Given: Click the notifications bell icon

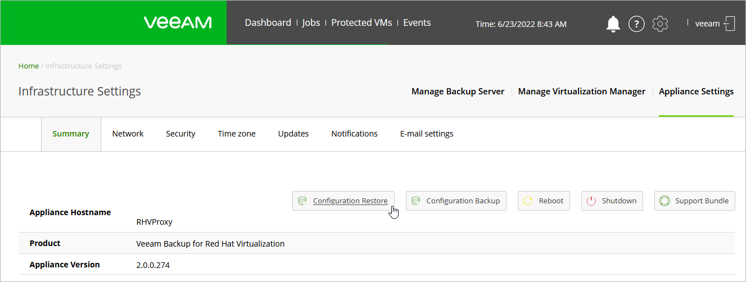Looking at the screenshot, I should click(x=613, y=24).
